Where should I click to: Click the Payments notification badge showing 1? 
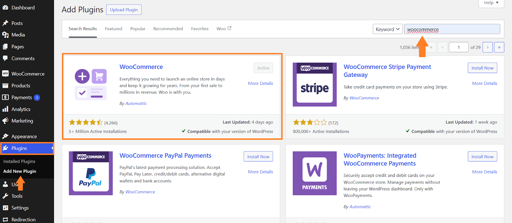pyautogui.click(x=37, y=98)
